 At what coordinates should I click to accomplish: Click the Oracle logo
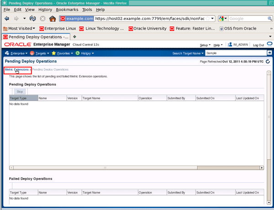click(18, 45)
